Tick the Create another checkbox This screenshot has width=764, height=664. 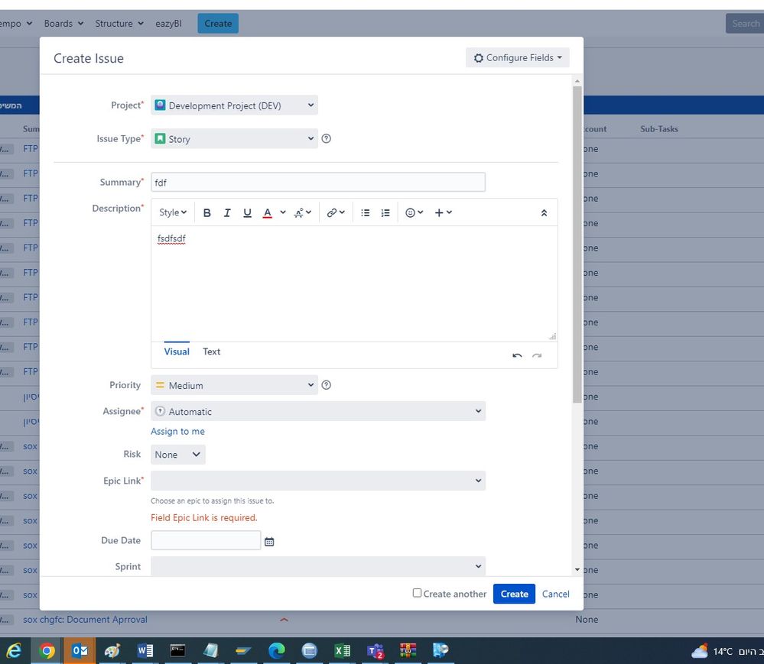tap(417, 593)
